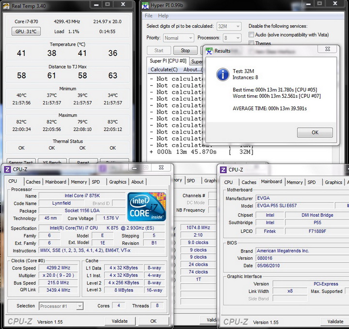Open the Processor #1 selection dropdown
The image size is (349, 329).
(60, 306)
